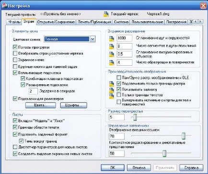Click the polyline segments field with 8

pos(125,46)
